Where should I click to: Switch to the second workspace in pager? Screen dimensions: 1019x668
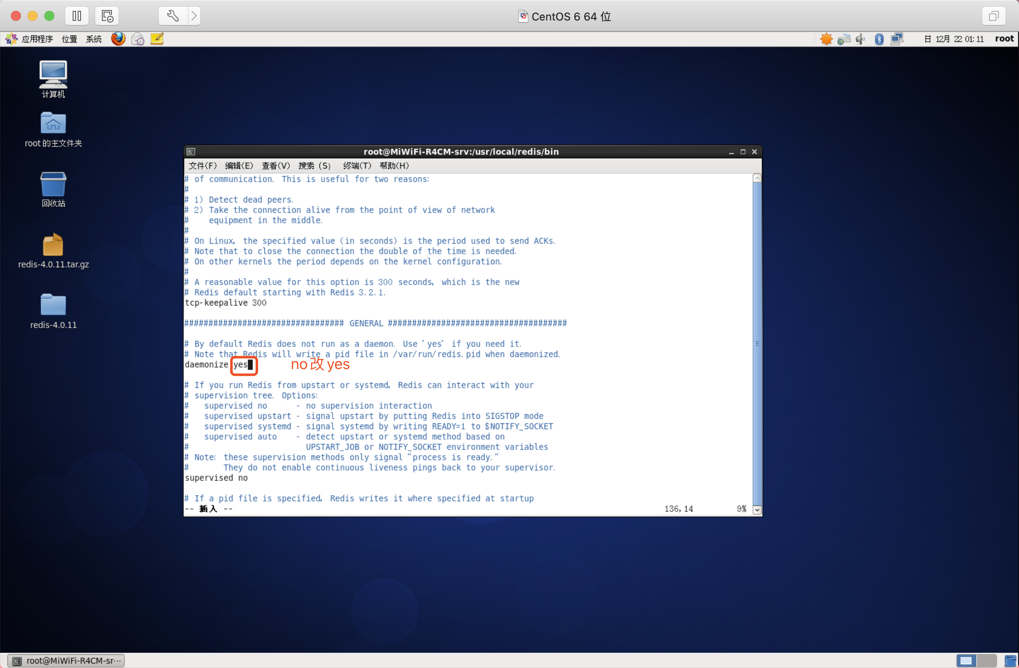(986, 660)
